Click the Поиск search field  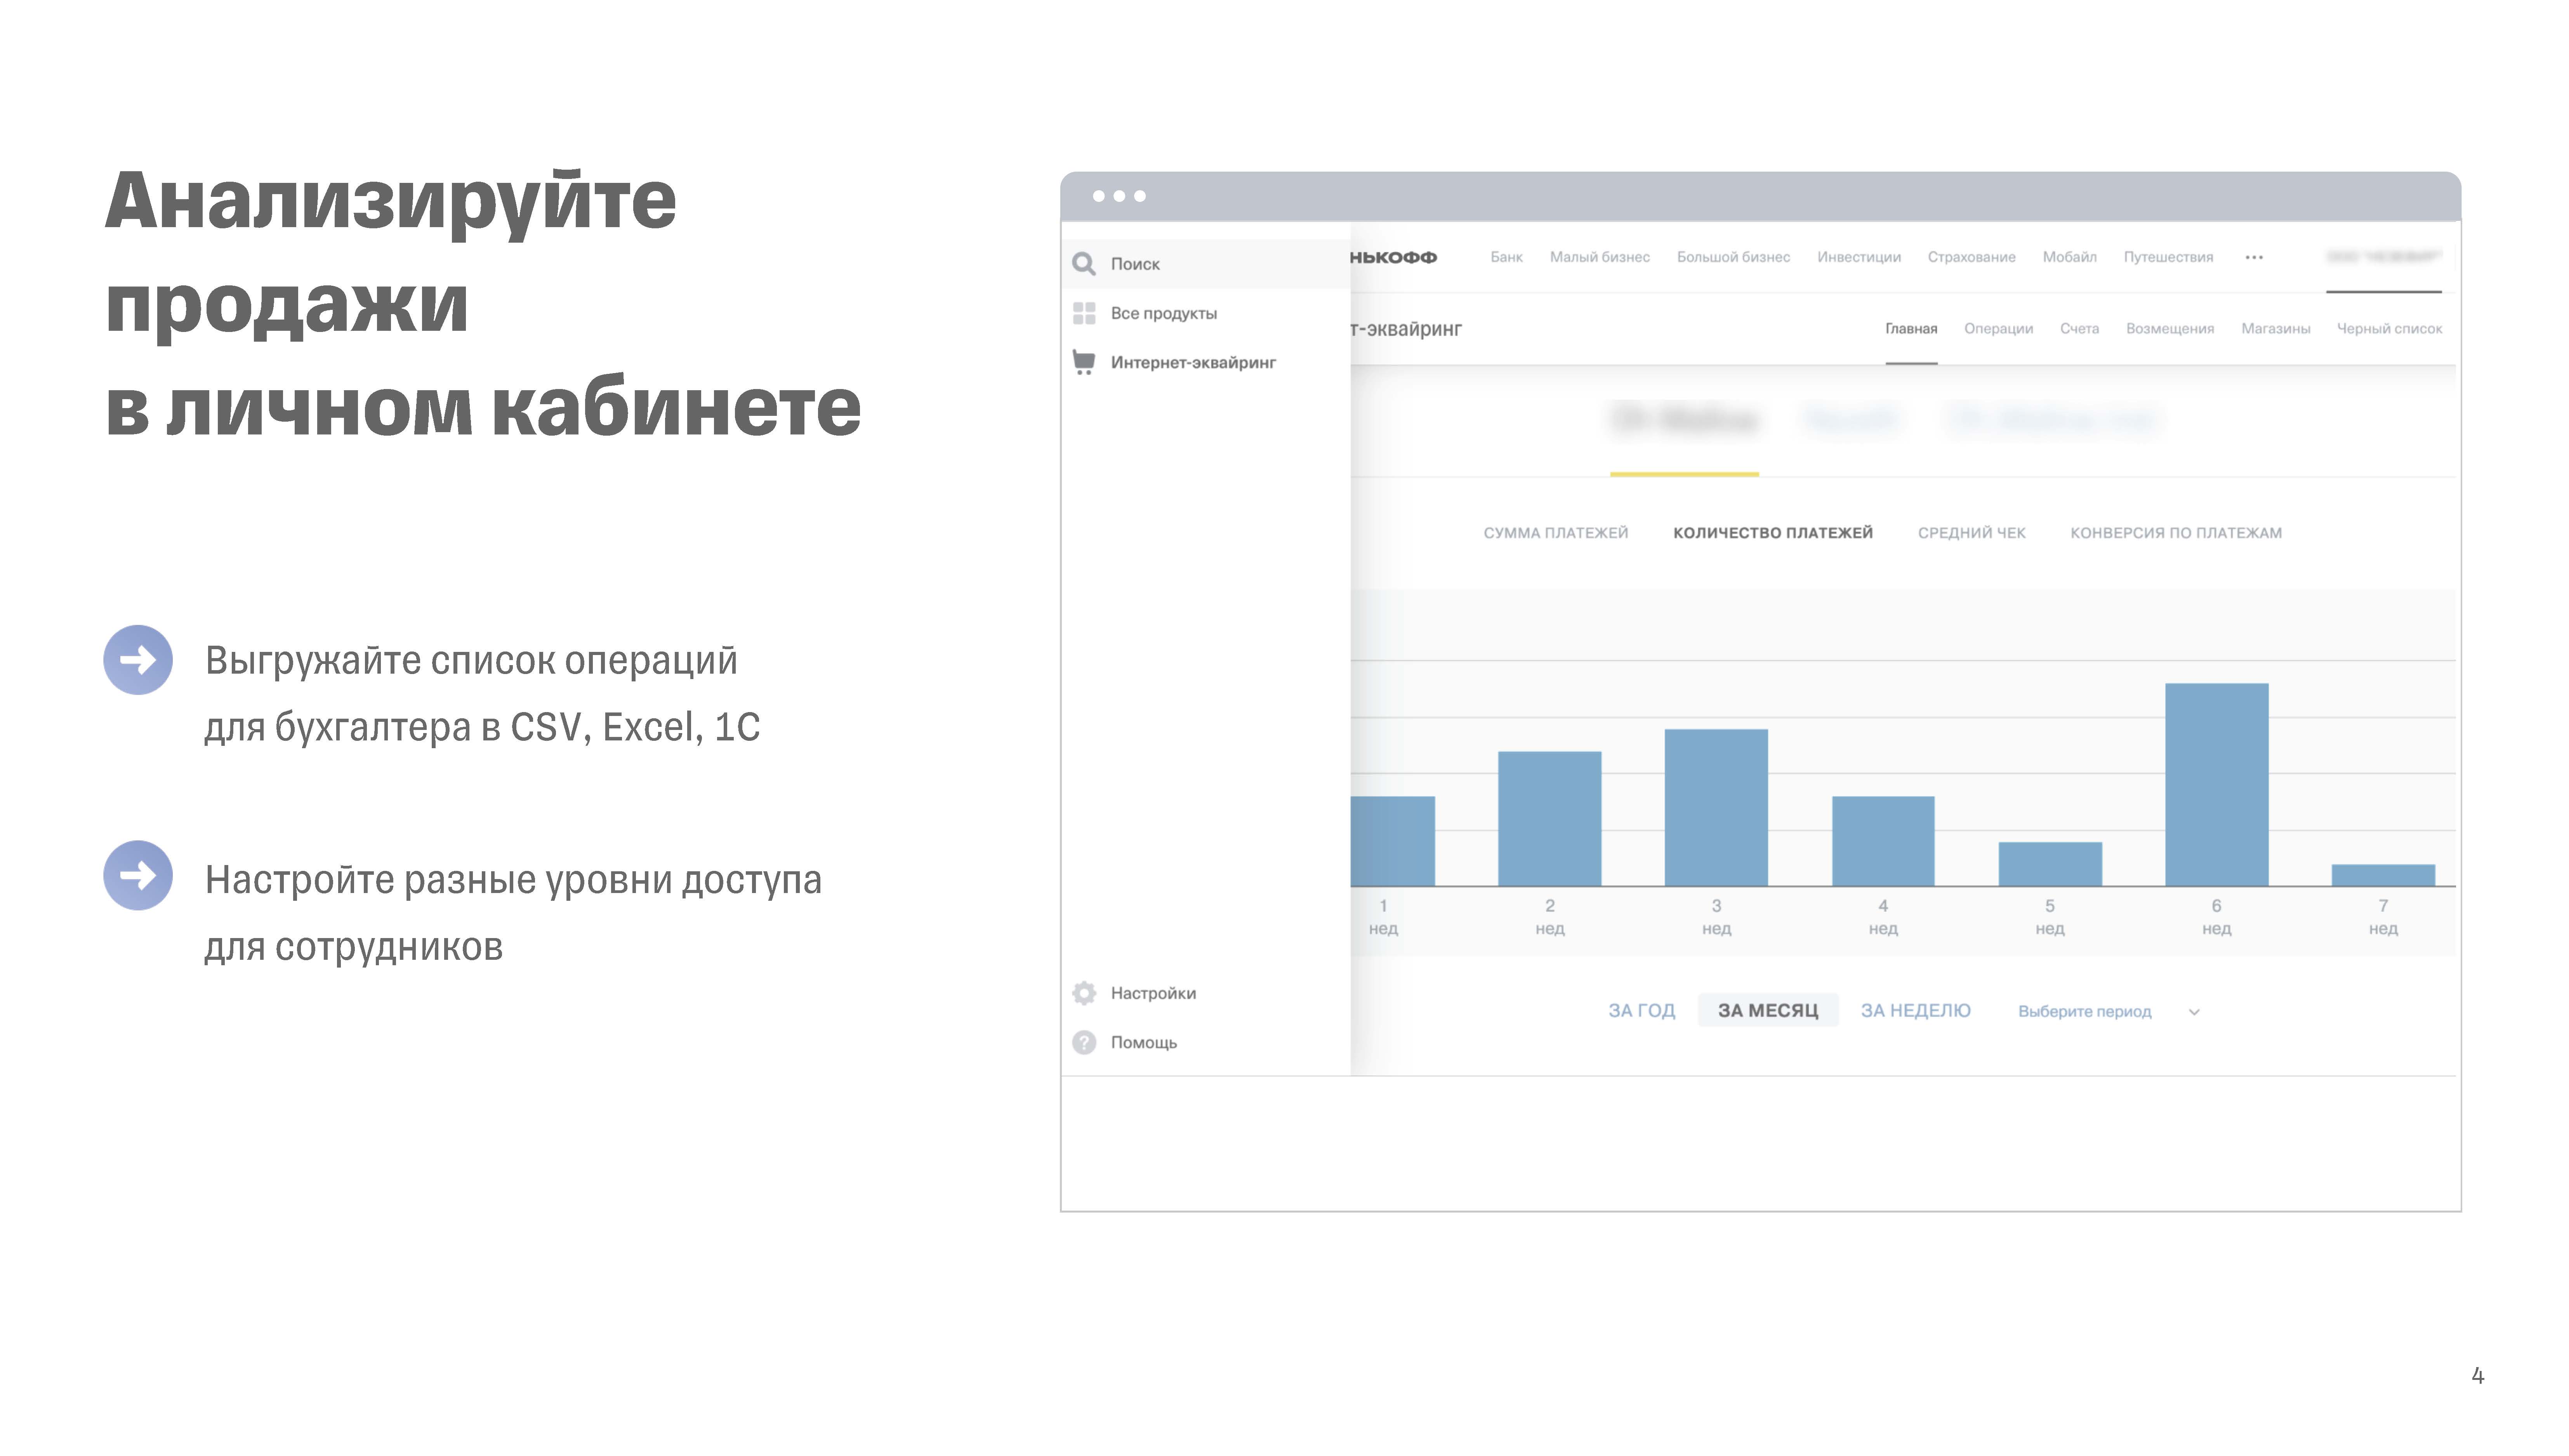tap(1205, 264)
